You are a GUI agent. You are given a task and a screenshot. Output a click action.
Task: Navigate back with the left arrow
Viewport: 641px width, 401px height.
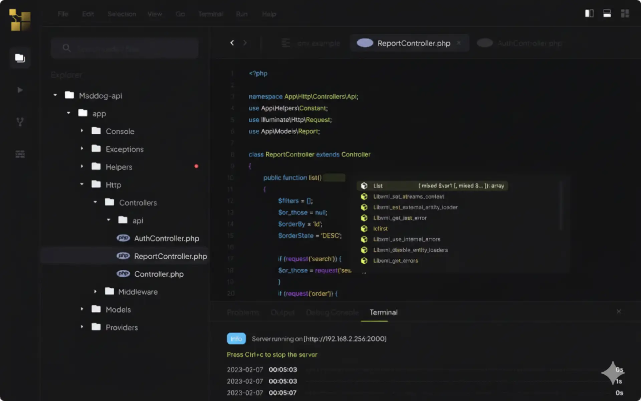232,43
